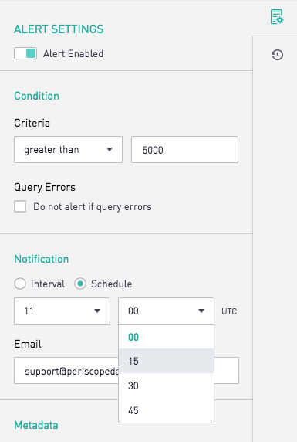Toggle the Alert Enabled switch
Viewport: 297px width, 442px height.
[25, 53]
